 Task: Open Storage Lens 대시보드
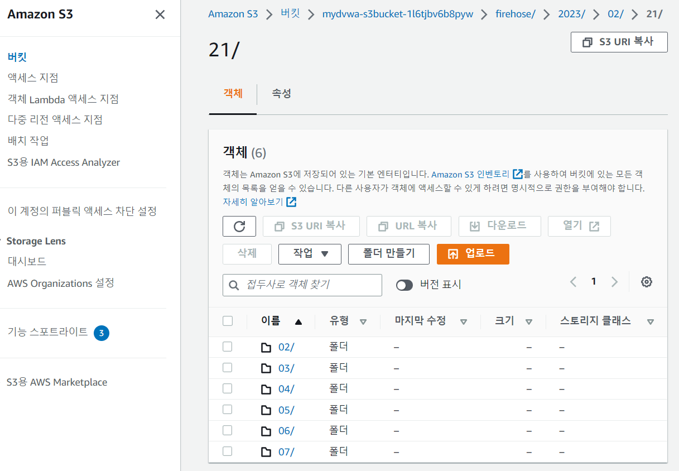pos(27,261)
